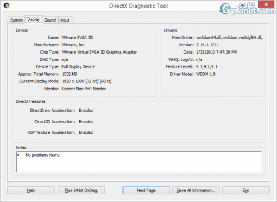Click main driver value 'vm3dum64.dll,...'
277x202 pixels.
(x=229, y=38)
